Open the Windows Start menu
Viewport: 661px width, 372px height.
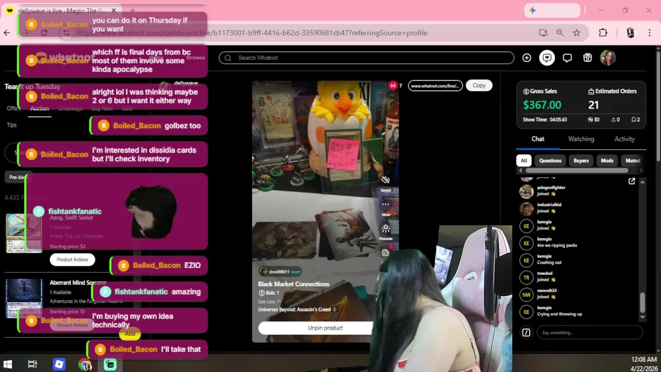[7, 364]
